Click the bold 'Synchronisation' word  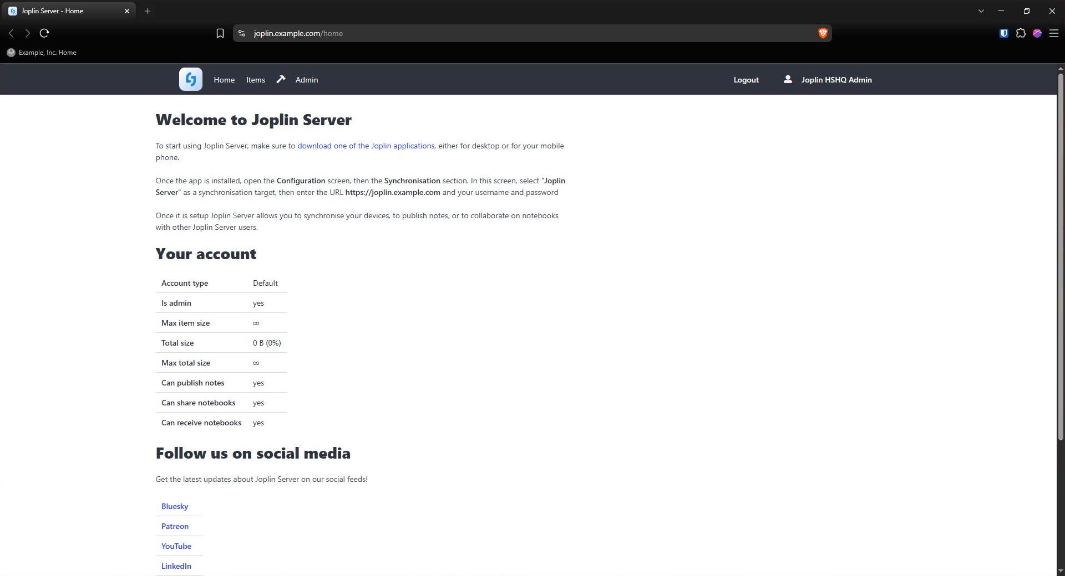(412, 181)
